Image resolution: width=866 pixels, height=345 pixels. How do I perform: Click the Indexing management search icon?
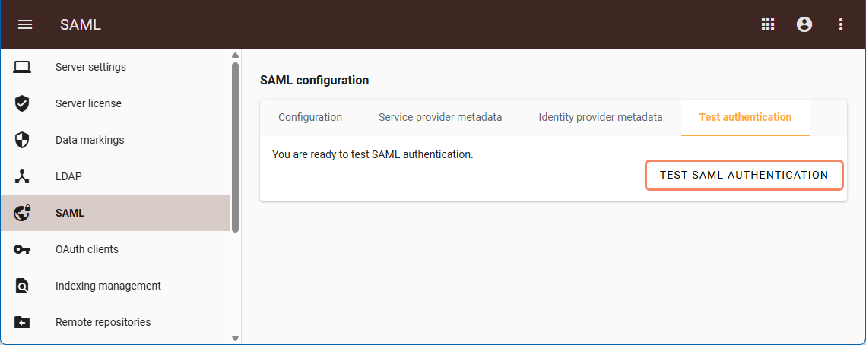(x=22, y=286)
